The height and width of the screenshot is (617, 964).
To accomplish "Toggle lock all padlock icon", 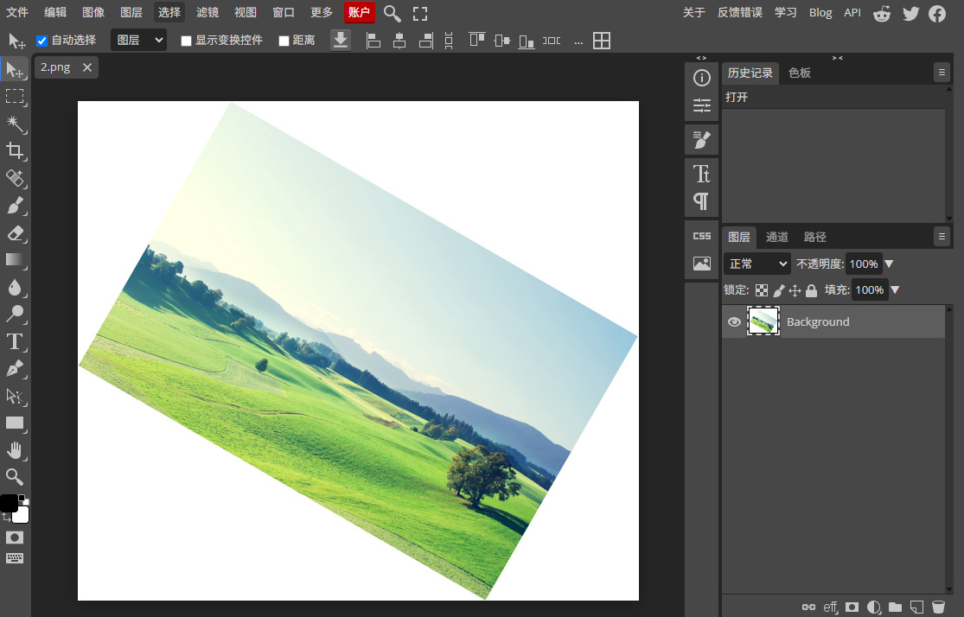I will (812, 290).
